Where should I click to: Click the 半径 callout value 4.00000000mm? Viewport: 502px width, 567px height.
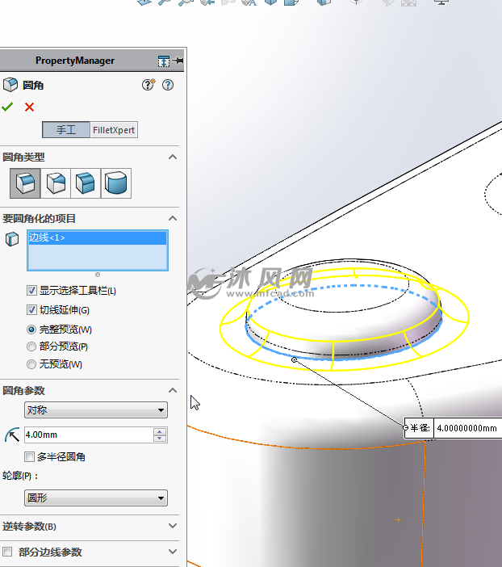click(467, 428)
